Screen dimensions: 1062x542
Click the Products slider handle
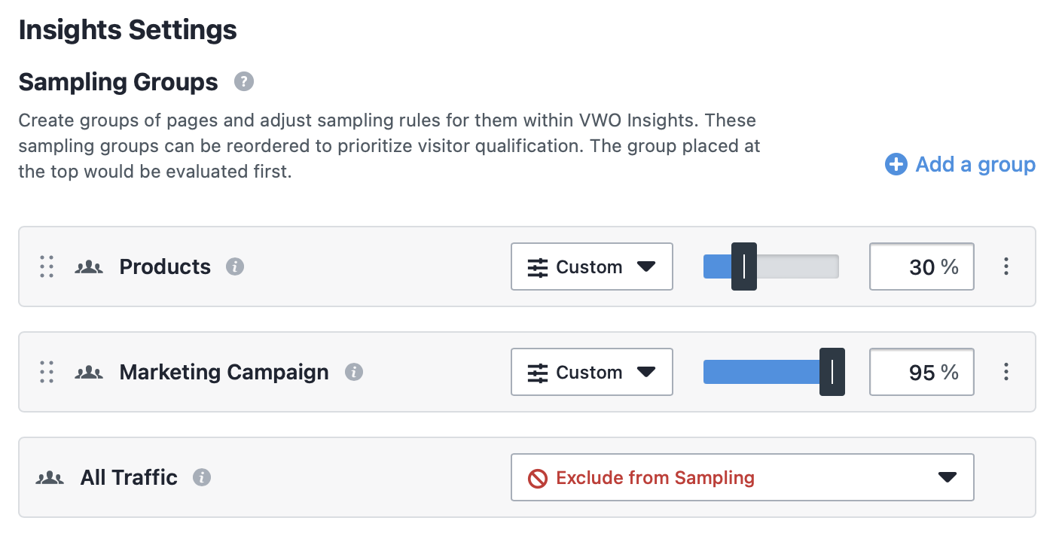744,266
